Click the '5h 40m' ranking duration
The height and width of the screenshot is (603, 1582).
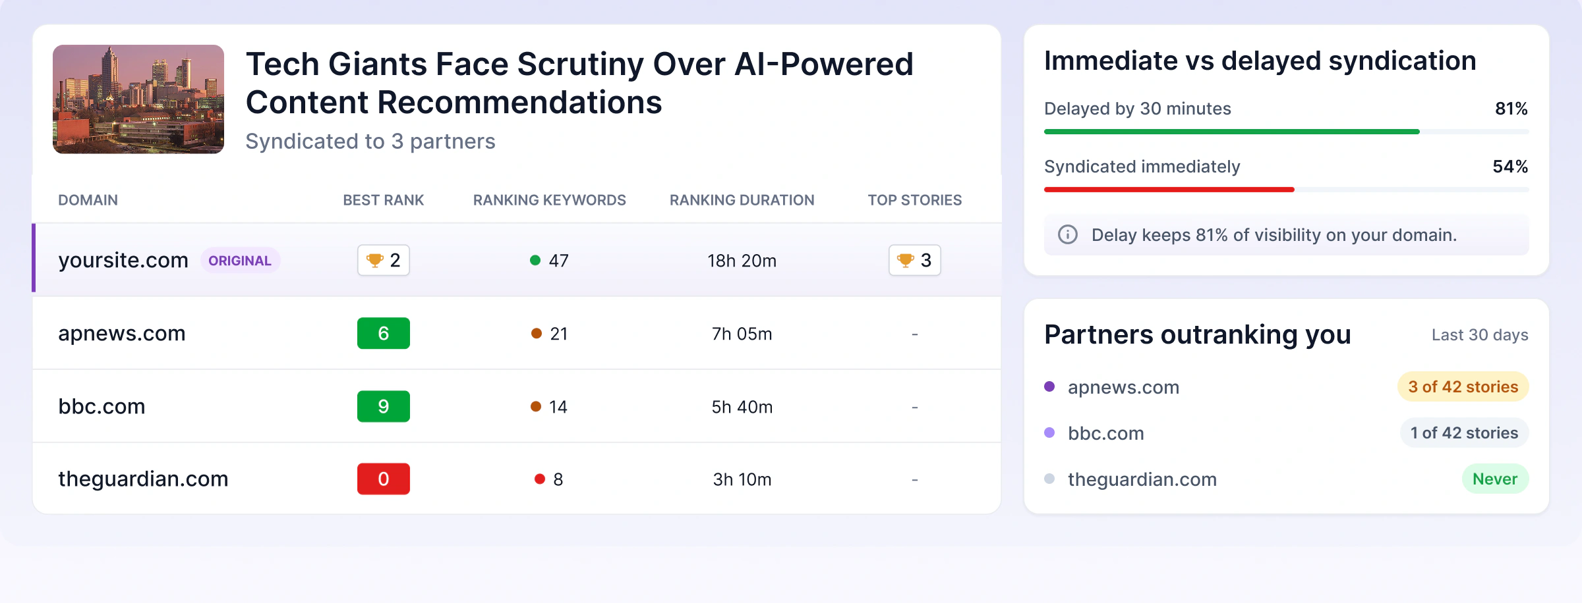point(742,407)
